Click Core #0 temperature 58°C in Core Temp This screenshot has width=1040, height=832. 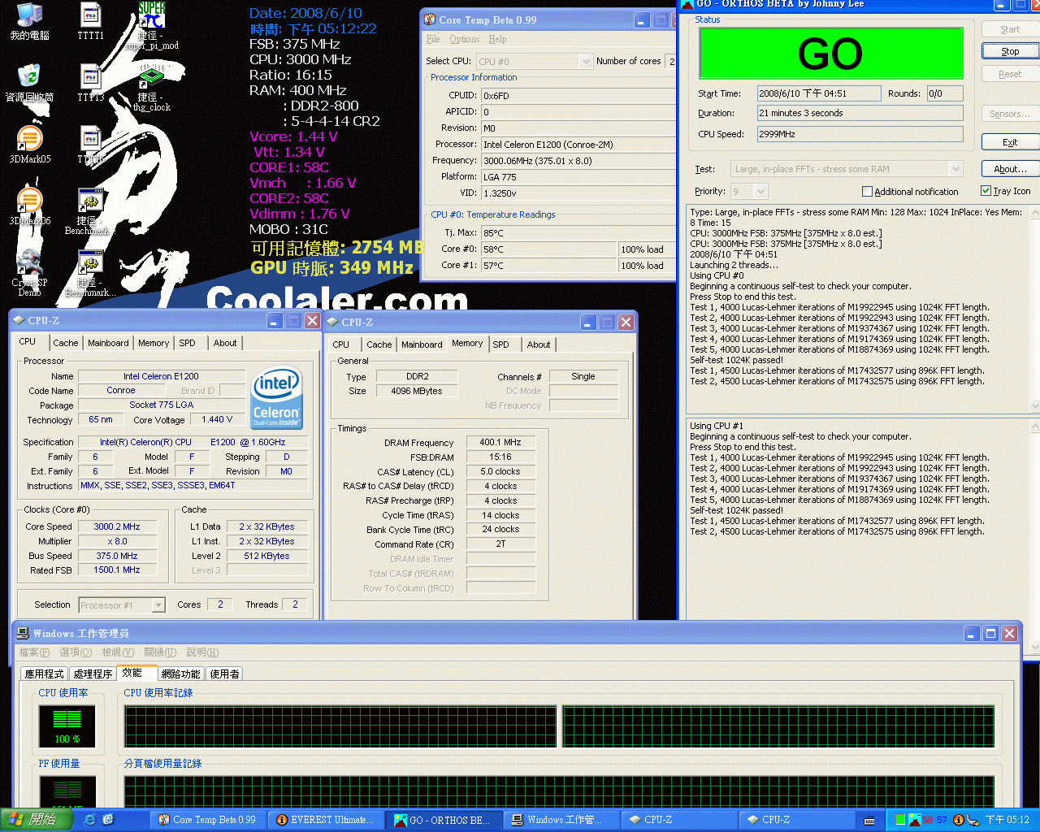549,249
